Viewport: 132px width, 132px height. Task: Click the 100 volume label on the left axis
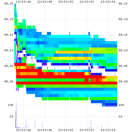[x=11, y=105]
